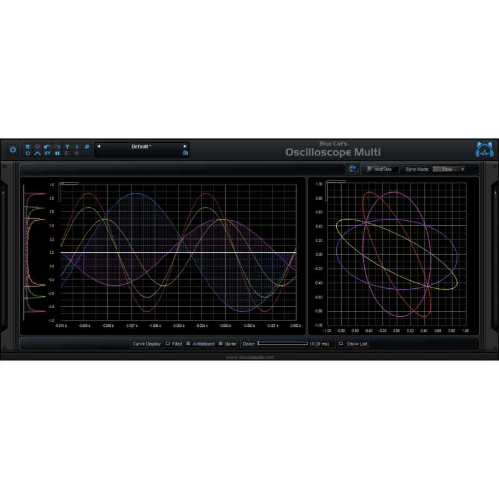Enable the Show List option
Screen dimensions: 499x499
[341, 343]
